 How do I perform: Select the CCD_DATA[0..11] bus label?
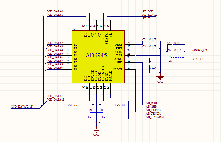(x=22, y=106)
